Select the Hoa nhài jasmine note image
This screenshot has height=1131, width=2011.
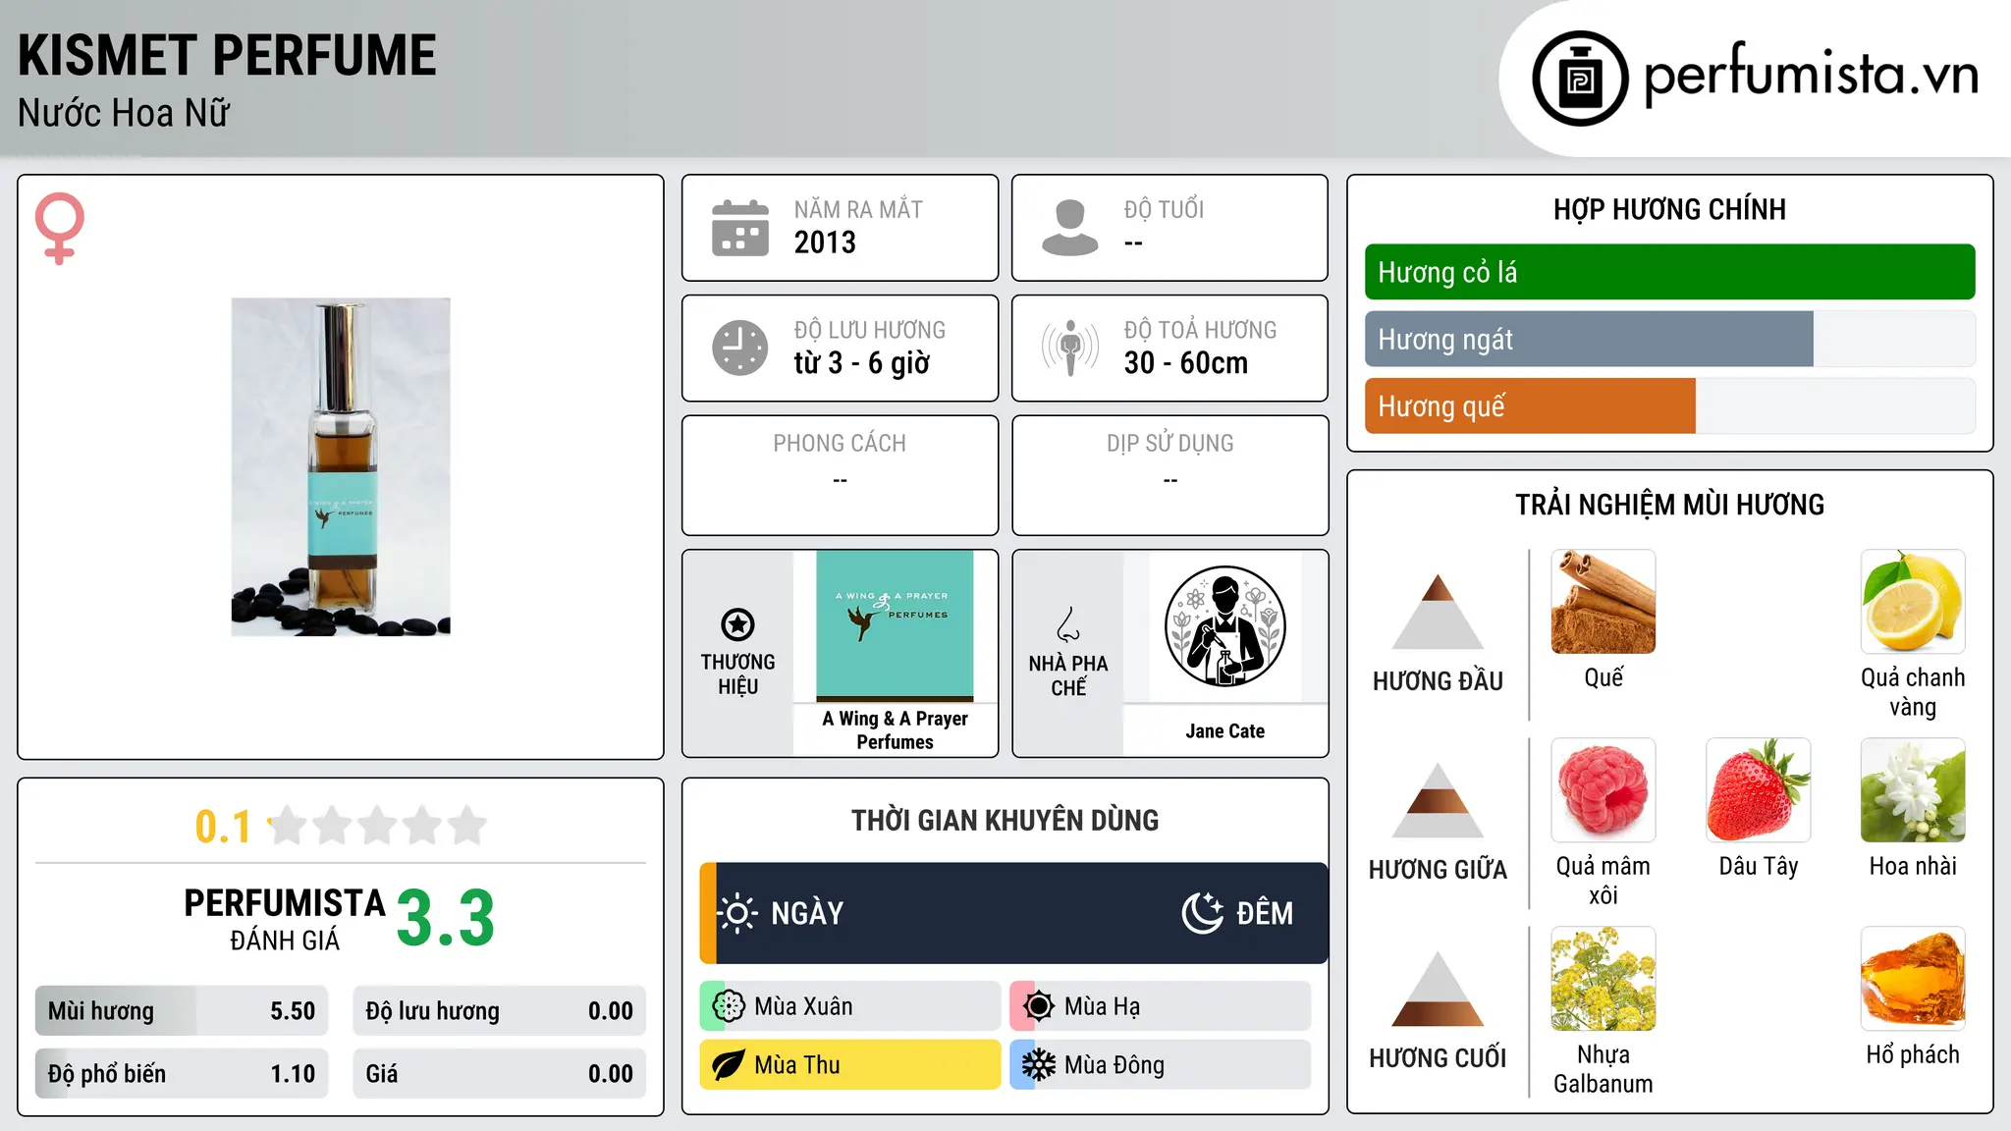tap(1913, 790)
